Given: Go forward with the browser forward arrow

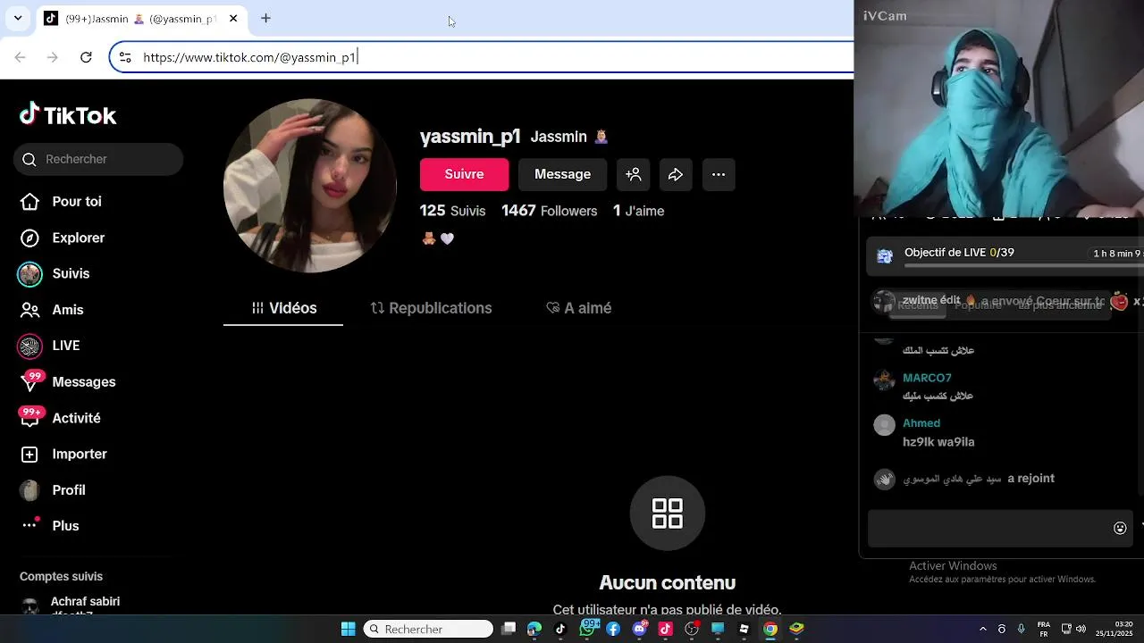Looking at the screenshot, I should click(53, 57).
